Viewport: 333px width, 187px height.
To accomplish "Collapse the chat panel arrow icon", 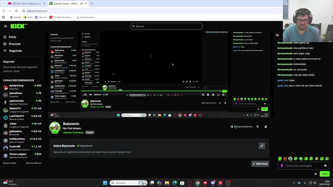I will [x=277, y=35].
